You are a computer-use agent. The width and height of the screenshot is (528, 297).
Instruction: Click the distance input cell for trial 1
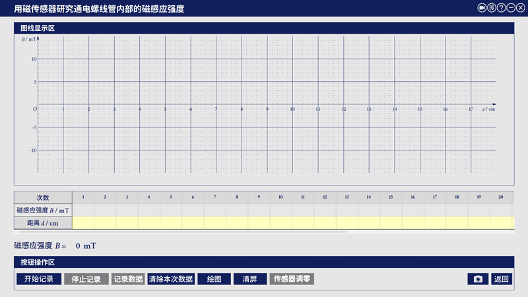pos(83,223)
